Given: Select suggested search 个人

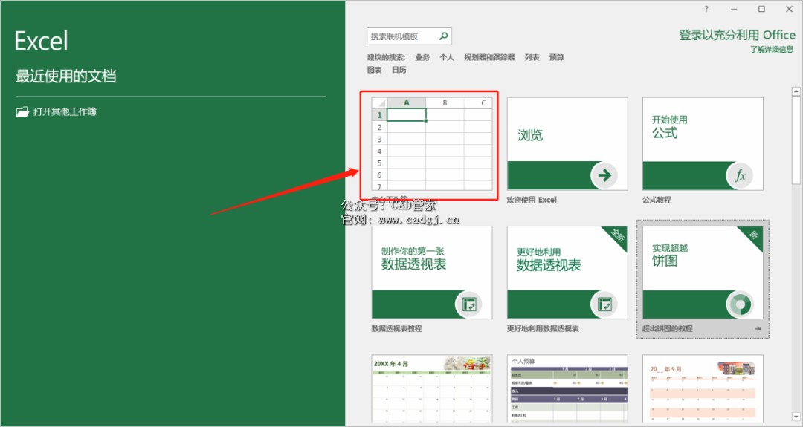Looking at the screenshot, I should click(x=447, y=57).
